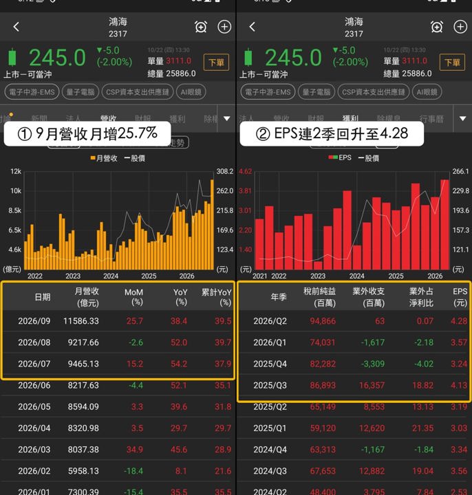This screenshot has height=495, width=472.
Task: Toggle EPS legend in EPS chart
Action: coord(340,157)
